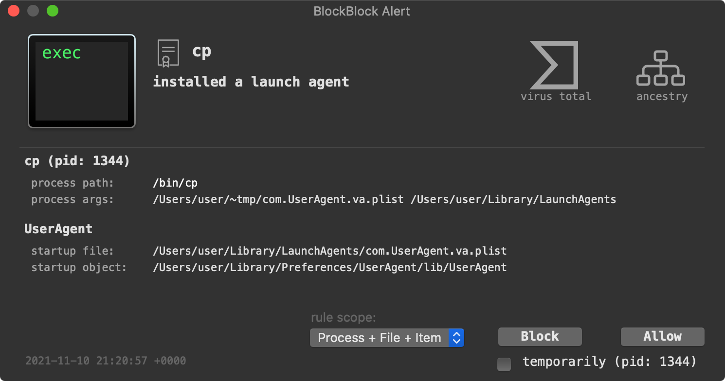Click the exec terminal process icon

(82, 81)
